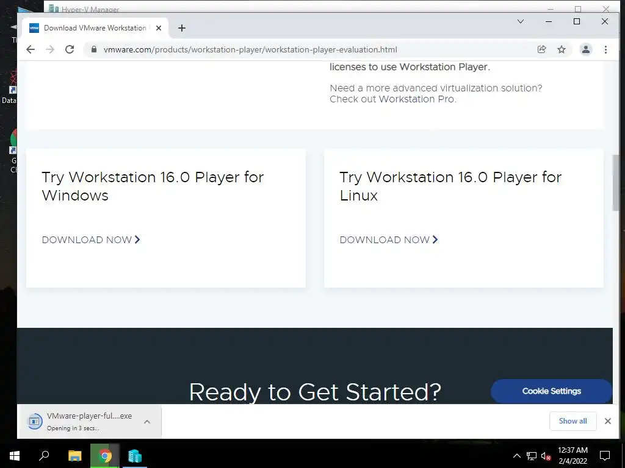Show all downloads
The image size is (625, 468).
[573, 421]
